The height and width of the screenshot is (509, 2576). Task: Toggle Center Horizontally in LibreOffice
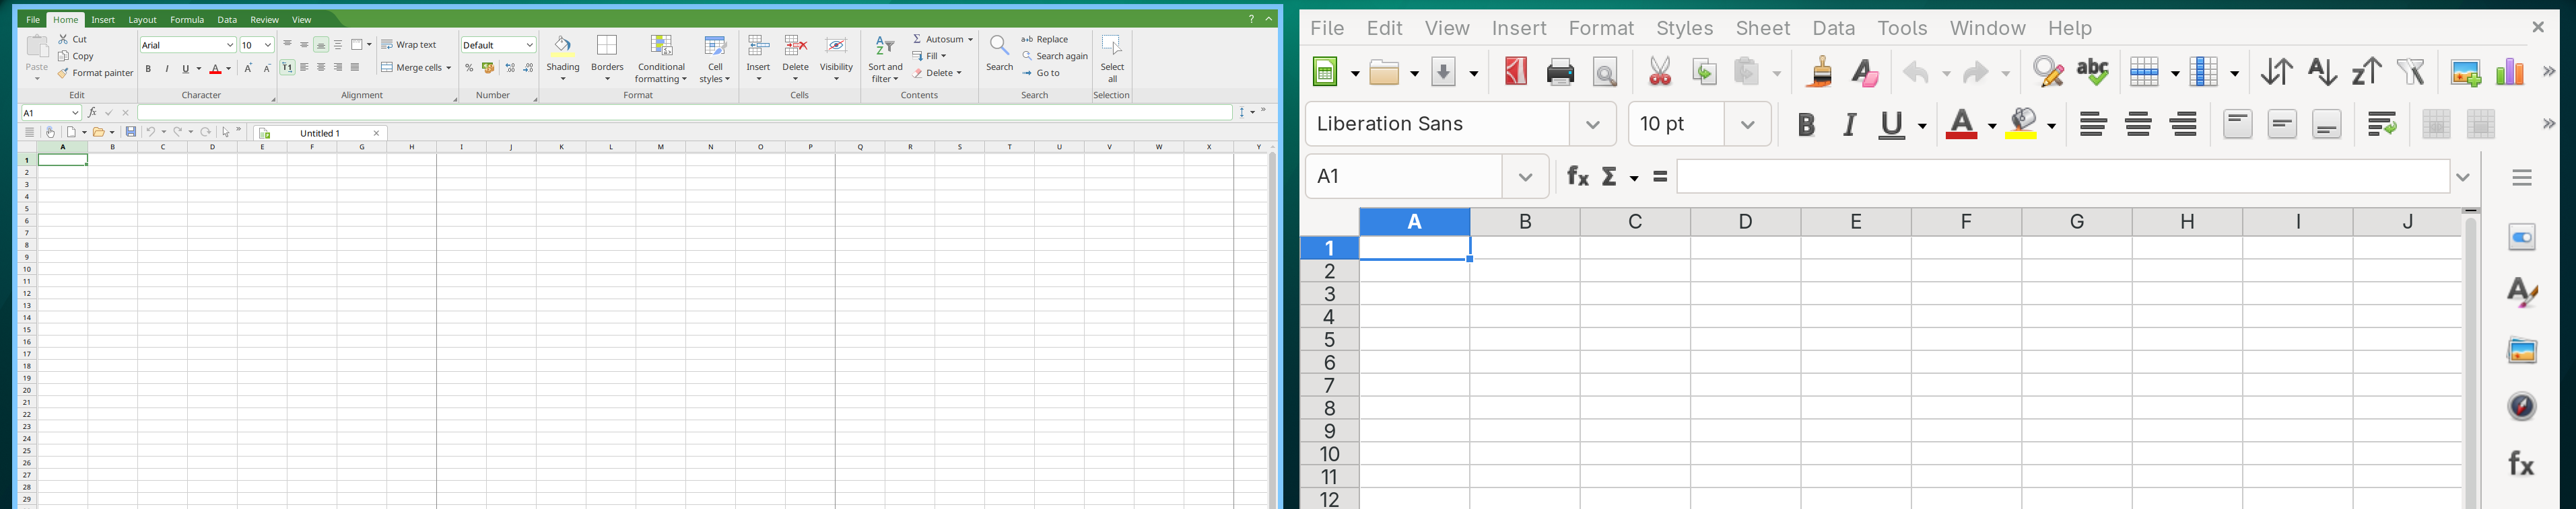tap(2139, 125)
